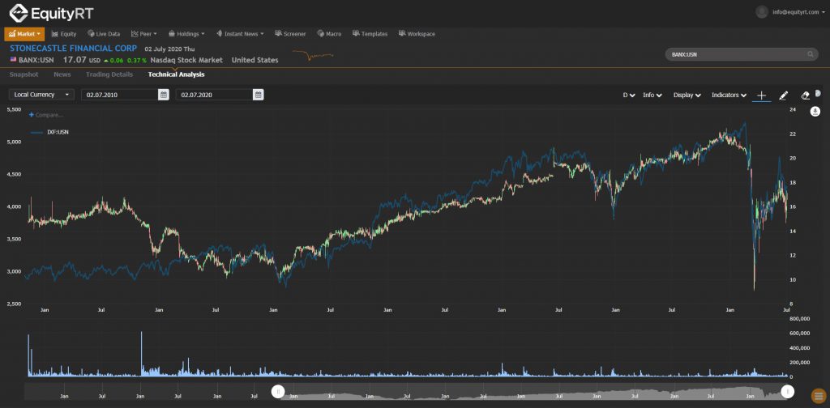Expand the Holdings menu
830x408 pixels.
point(186,34)
